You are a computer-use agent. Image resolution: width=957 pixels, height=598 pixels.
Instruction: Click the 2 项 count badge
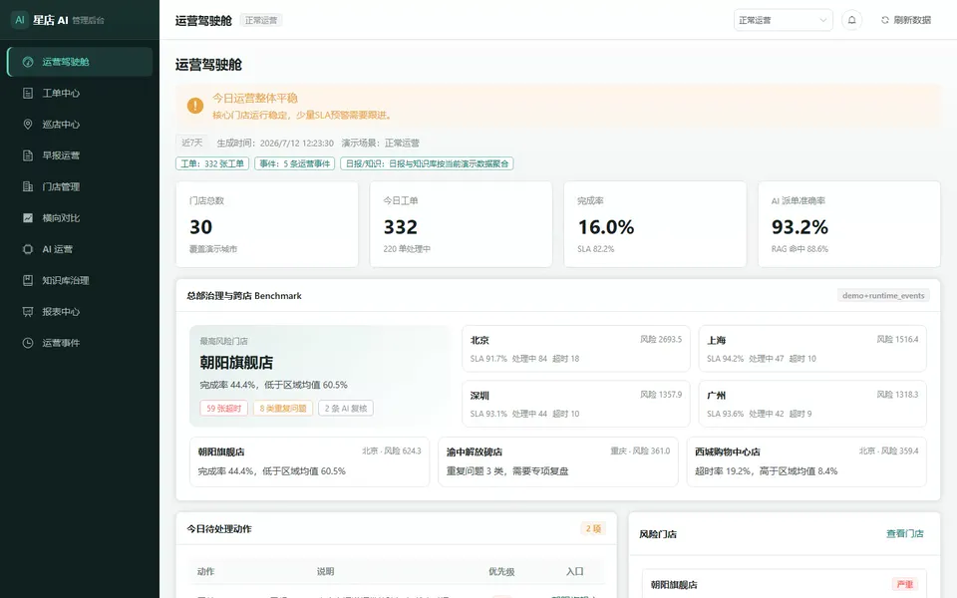click(x=593, y=528)
